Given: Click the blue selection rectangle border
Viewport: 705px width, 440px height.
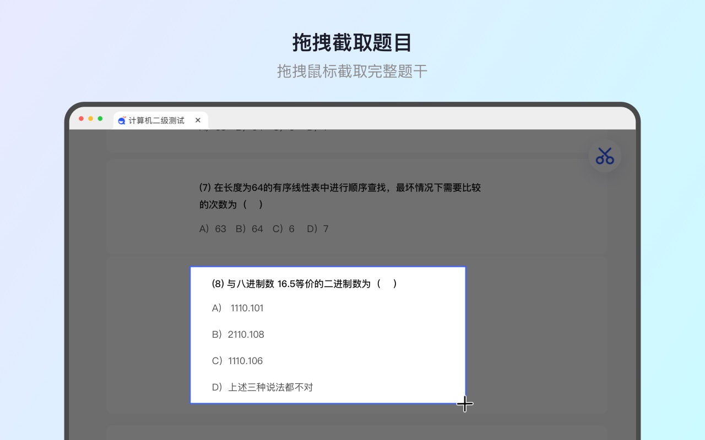Looking at the screenshot, I should coord(328,266).
